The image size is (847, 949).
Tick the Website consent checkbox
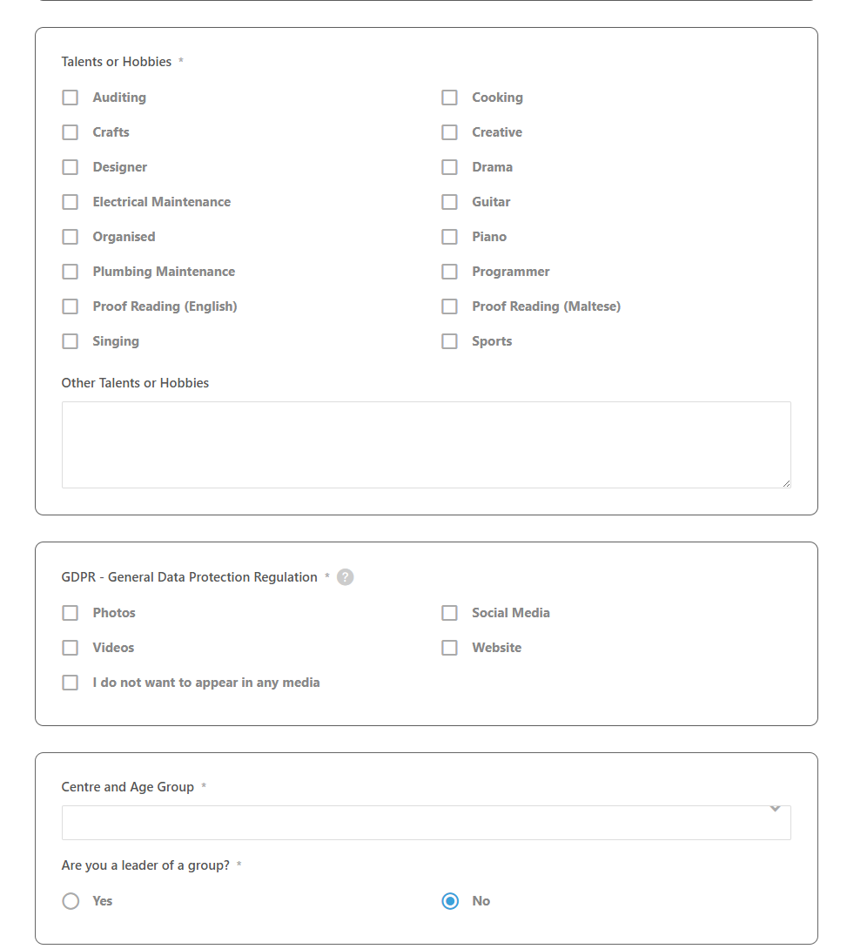pyautogui.click(x=449, y=648)
